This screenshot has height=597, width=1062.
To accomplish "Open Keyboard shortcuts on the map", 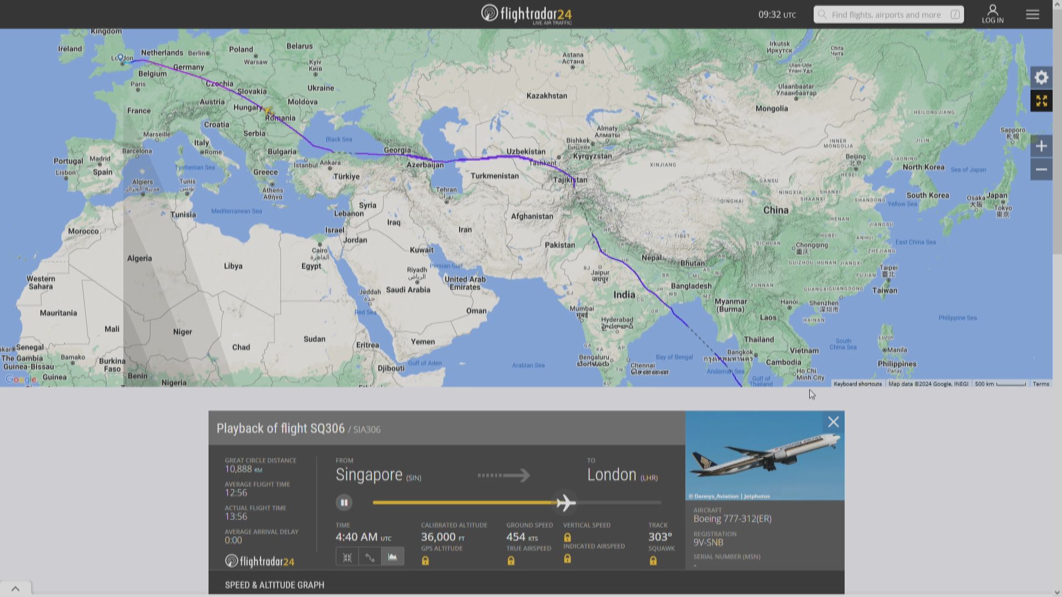I will 857,384.
